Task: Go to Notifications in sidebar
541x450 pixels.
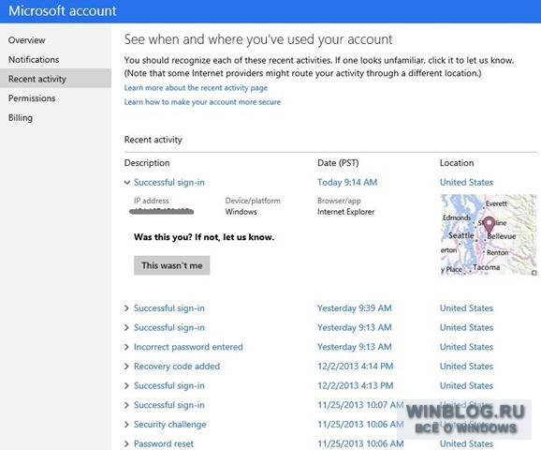Action: click(x=34, y=59)
